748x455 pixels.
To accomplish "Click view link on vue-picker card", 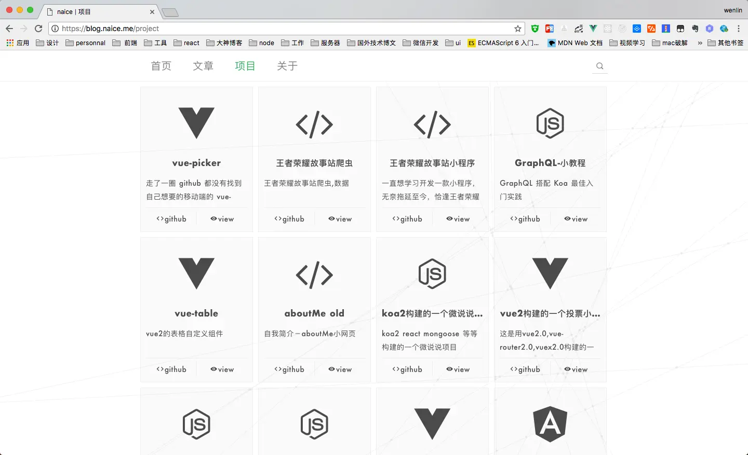I will coord(222,219).
